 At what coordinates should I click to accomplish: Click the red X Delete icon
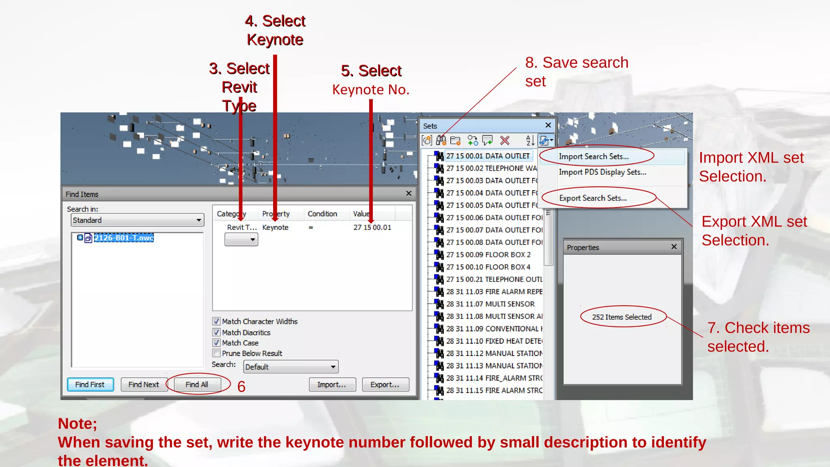(x=505, y=141)
